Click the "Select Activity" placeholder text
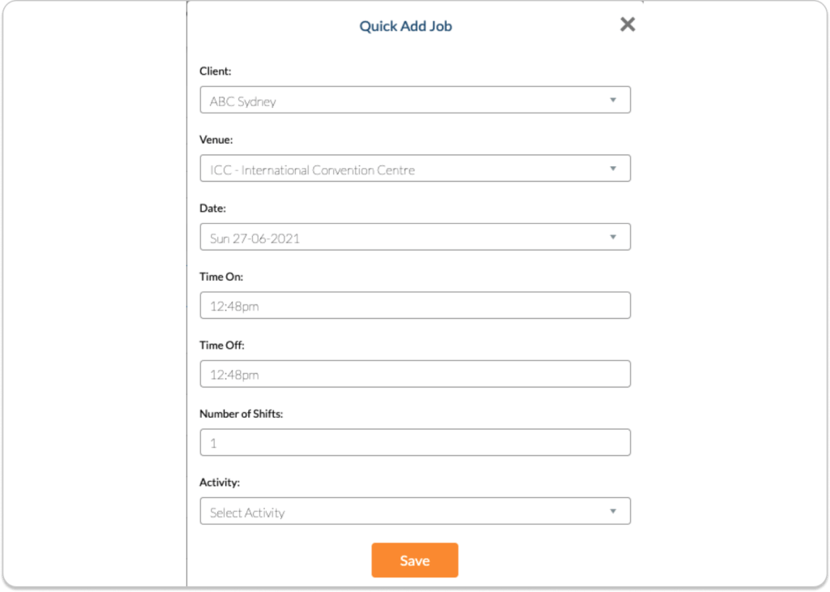 (x=247, y=513)
